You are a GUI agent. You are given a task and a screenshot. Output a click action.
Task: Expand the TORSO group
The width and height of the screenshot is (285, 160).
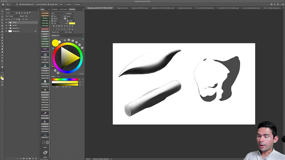(x=9, y=22)
